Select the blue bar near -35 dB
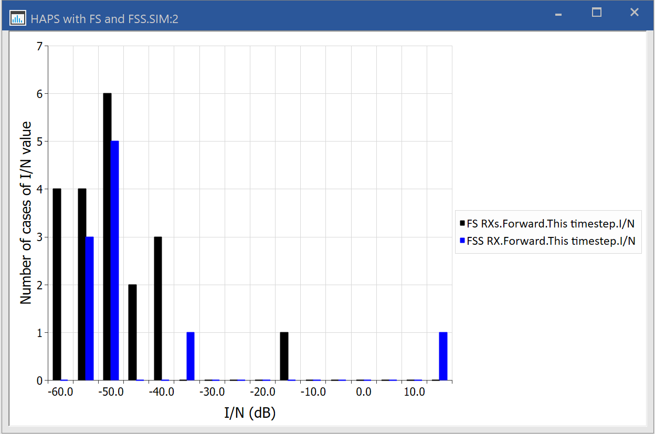This screenshot has height=434, width=655. pos(191,356)
